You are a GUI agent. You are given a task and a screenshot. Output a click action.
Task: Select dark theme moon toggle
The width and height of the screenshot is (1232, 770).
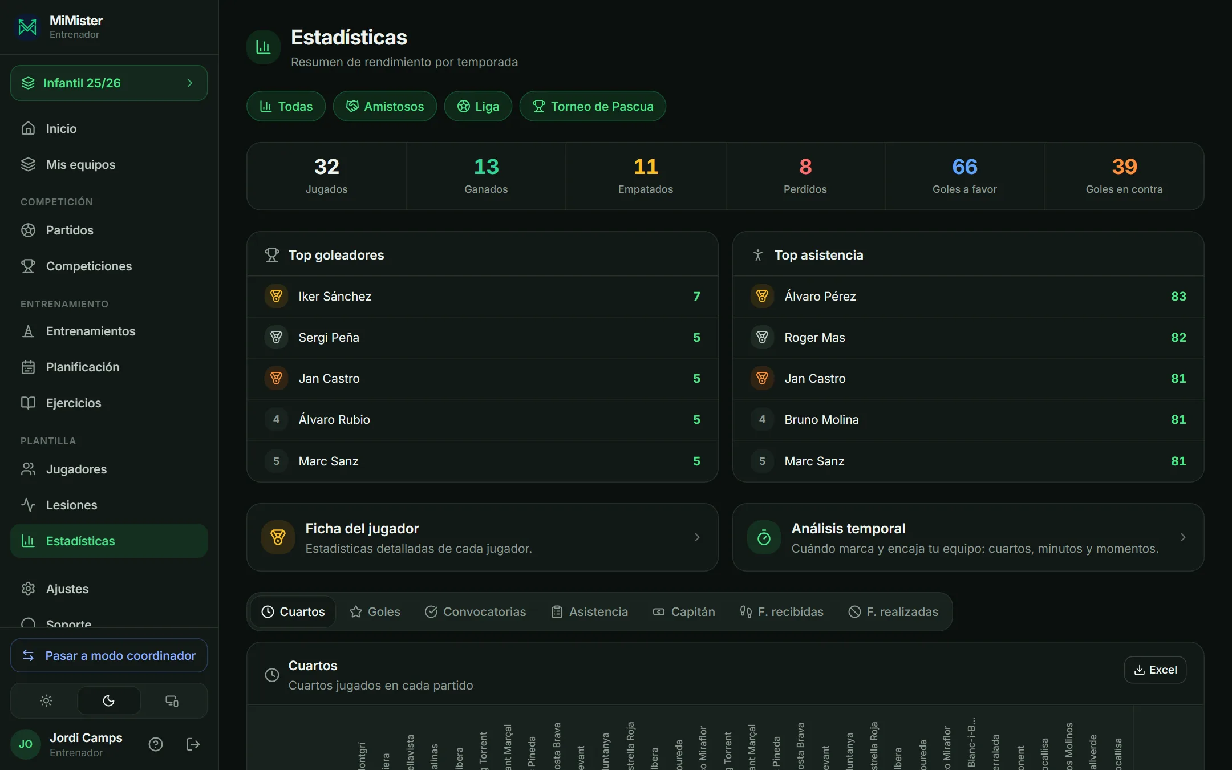tap(109, 700)
